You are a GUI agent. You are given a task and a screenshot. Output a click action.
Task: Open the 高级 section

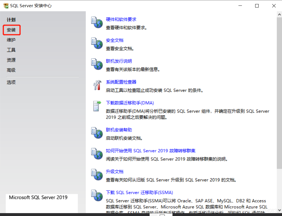point(11,70)
